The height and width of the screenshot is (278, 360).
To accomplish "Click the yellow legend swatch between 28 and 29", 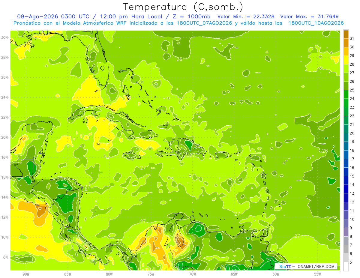I will tap(346, 60).
